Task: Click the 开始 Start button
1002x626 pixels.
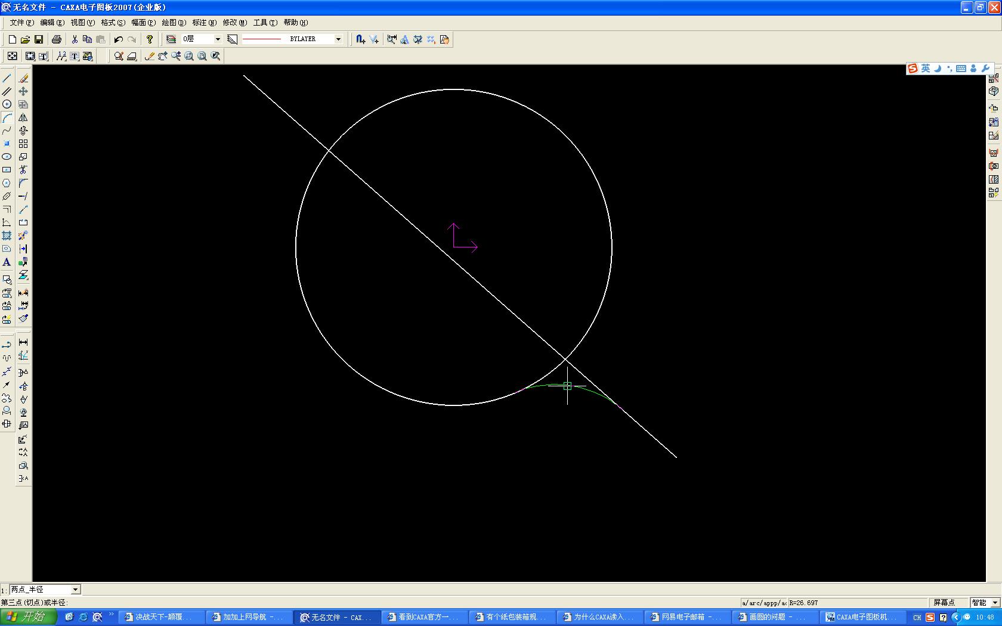Action: (28, 617)
